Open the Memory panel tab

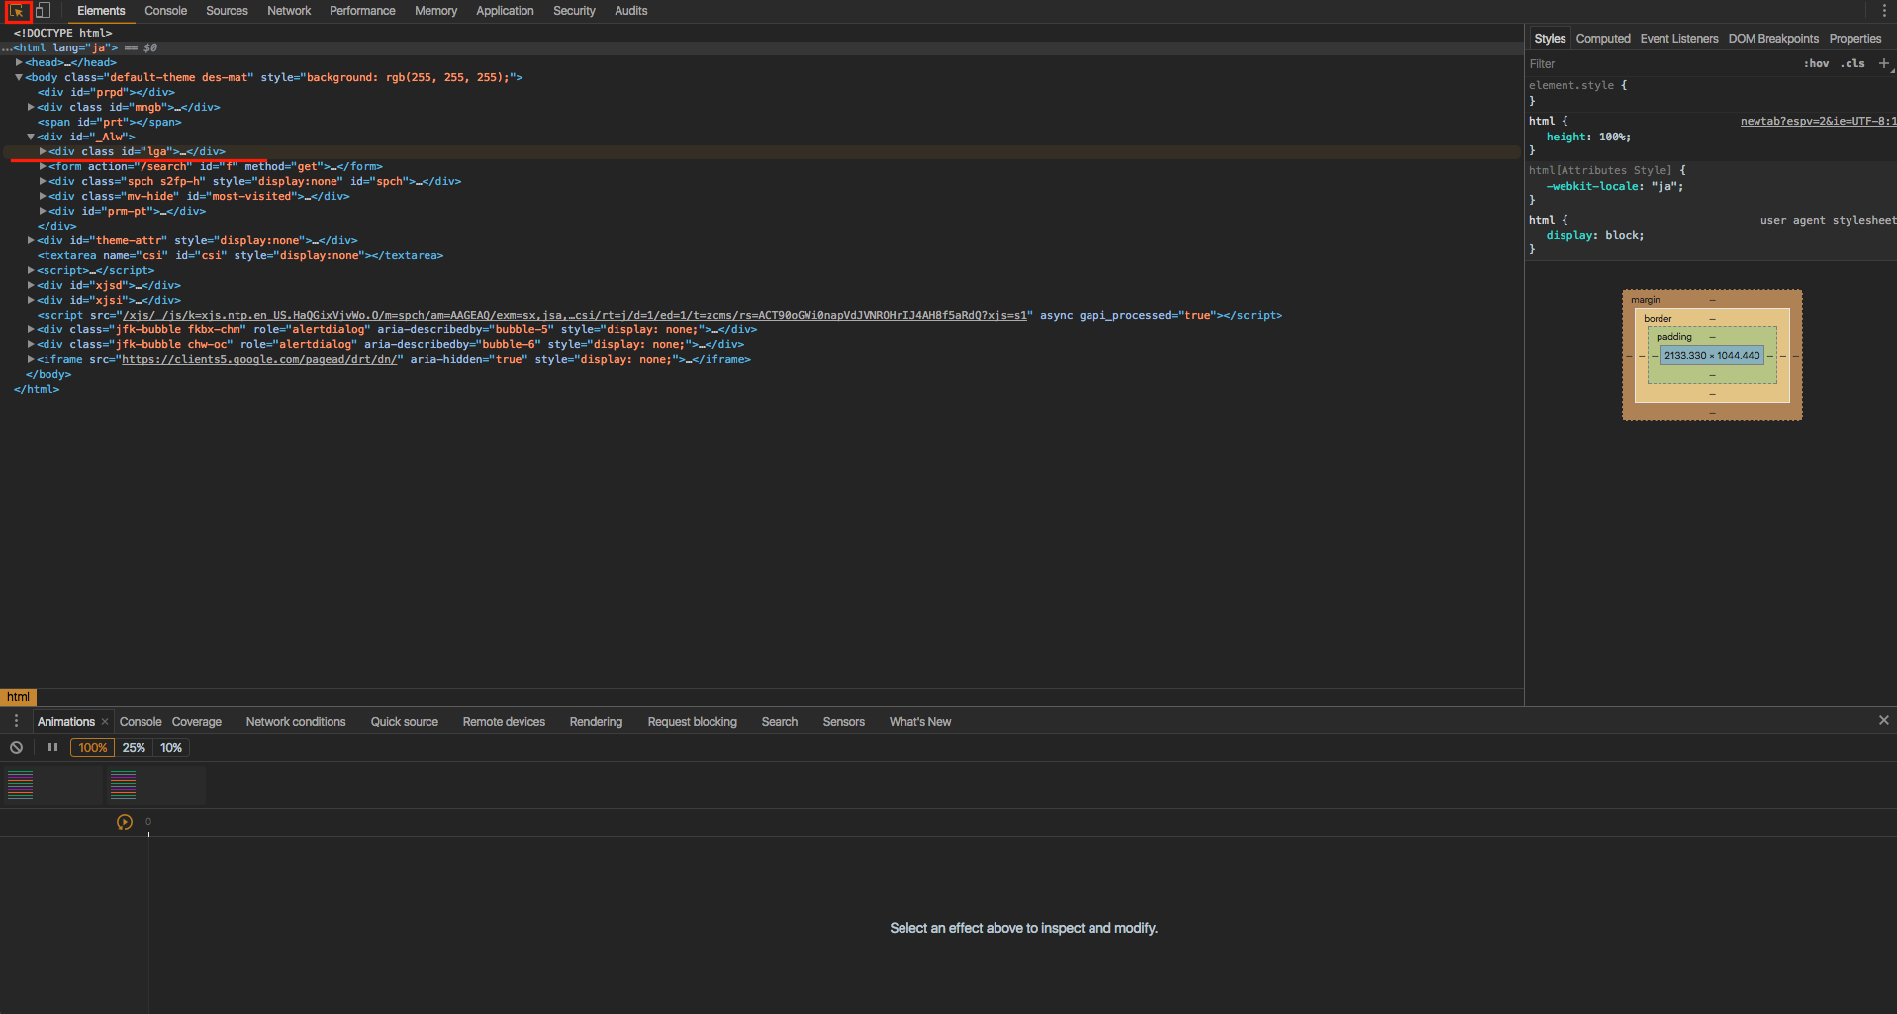pos(435,11)
